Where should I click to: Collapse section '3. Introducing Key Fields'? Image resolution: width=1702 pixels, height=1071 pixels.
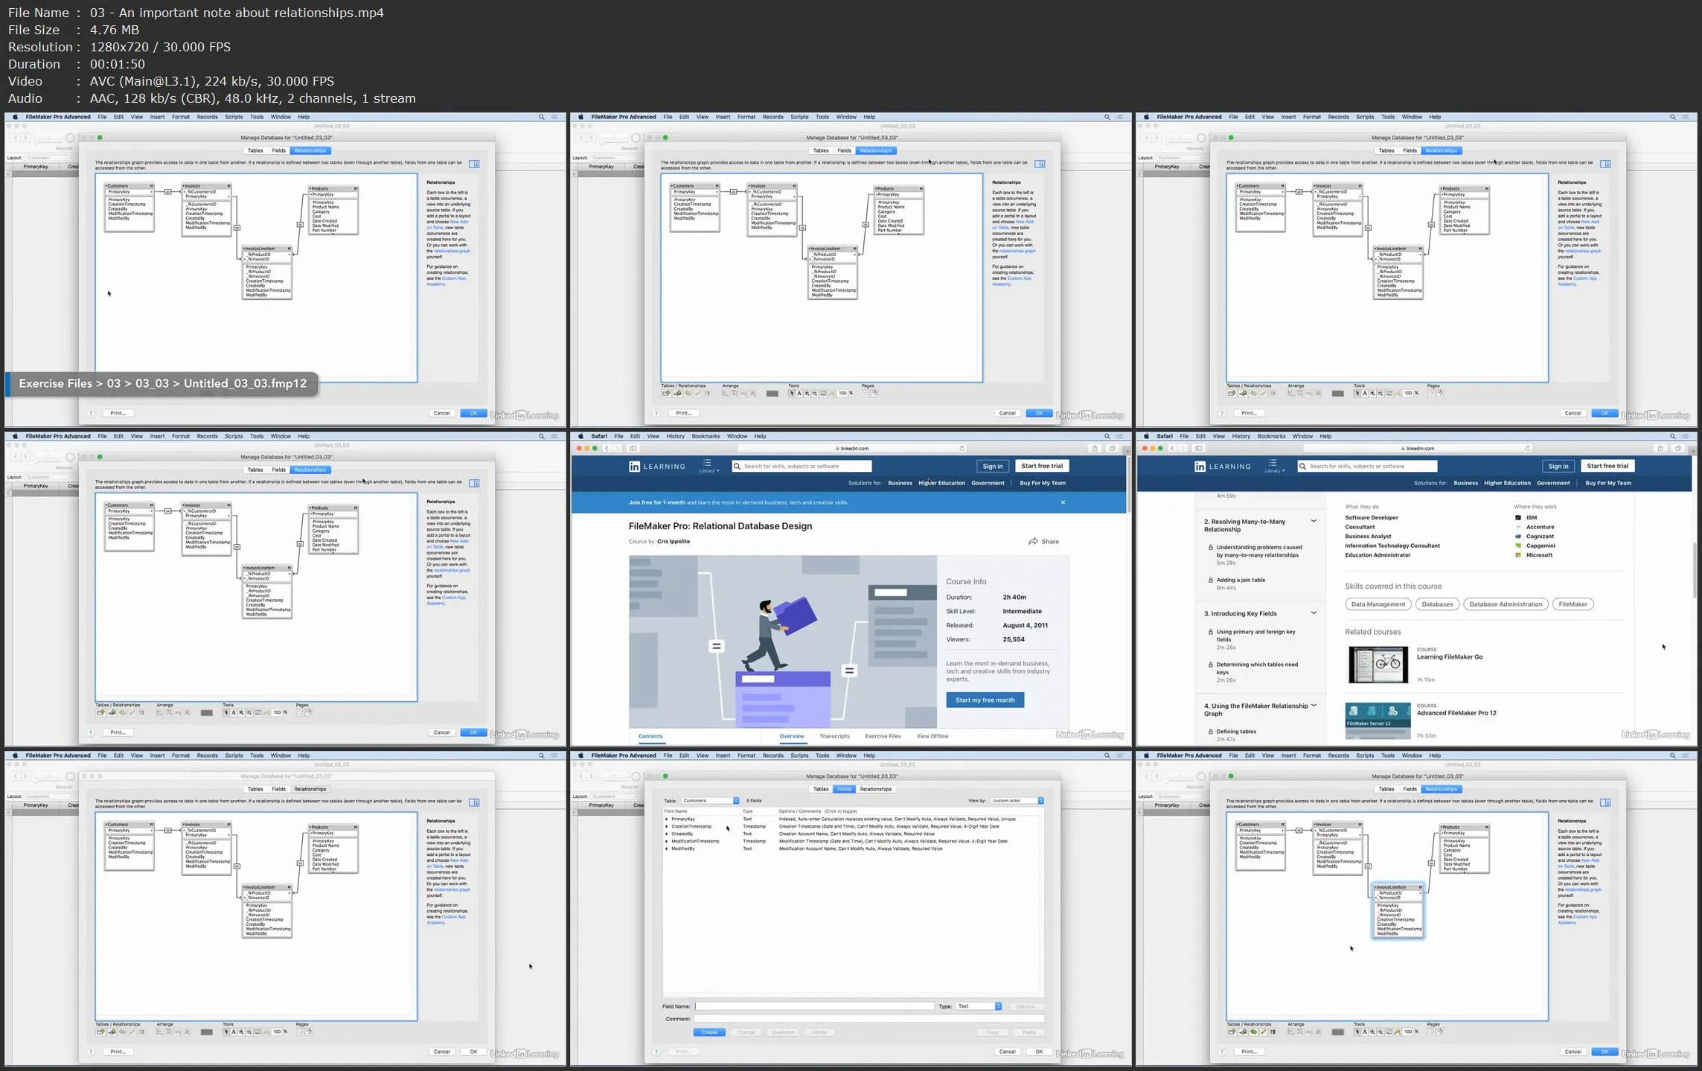tap(1314, 613)
